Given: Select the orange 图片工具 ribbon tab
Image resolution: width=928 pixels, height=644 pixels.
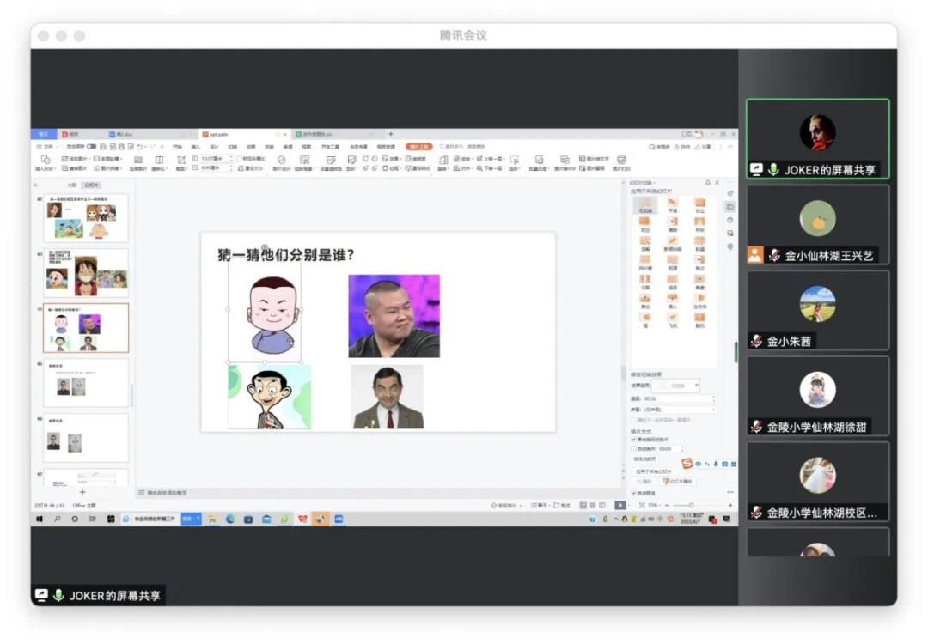Looking at the screenshot, I should click(x=419, y=147).
